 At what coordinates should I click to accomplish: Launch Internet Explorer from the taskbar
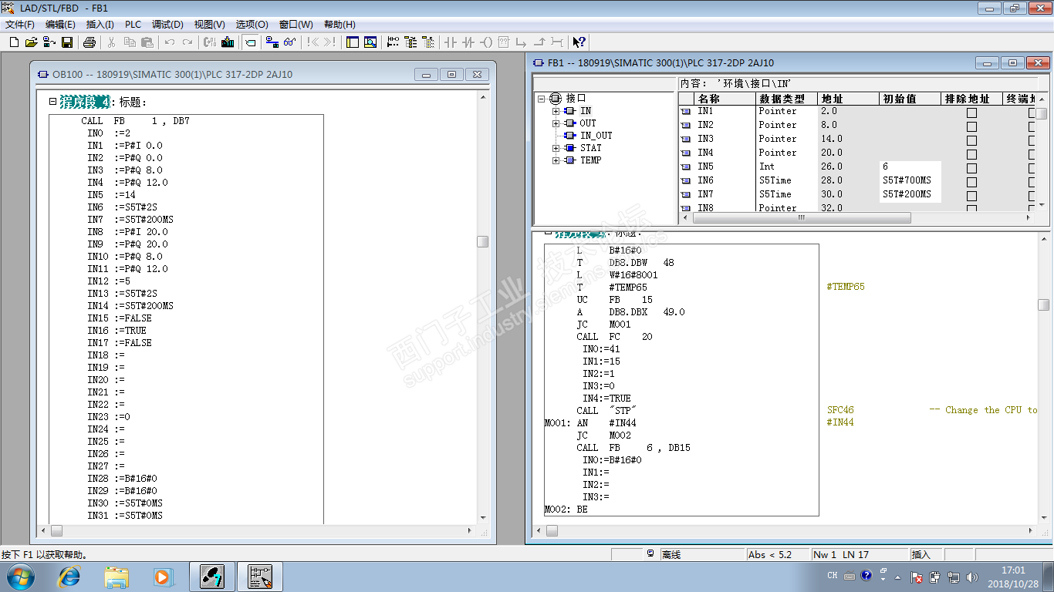[70, 576]
